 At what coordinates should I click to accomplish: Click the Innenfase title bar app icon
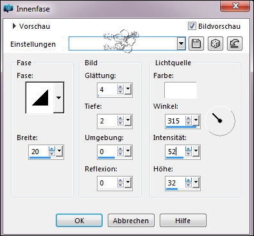point(8,9)
